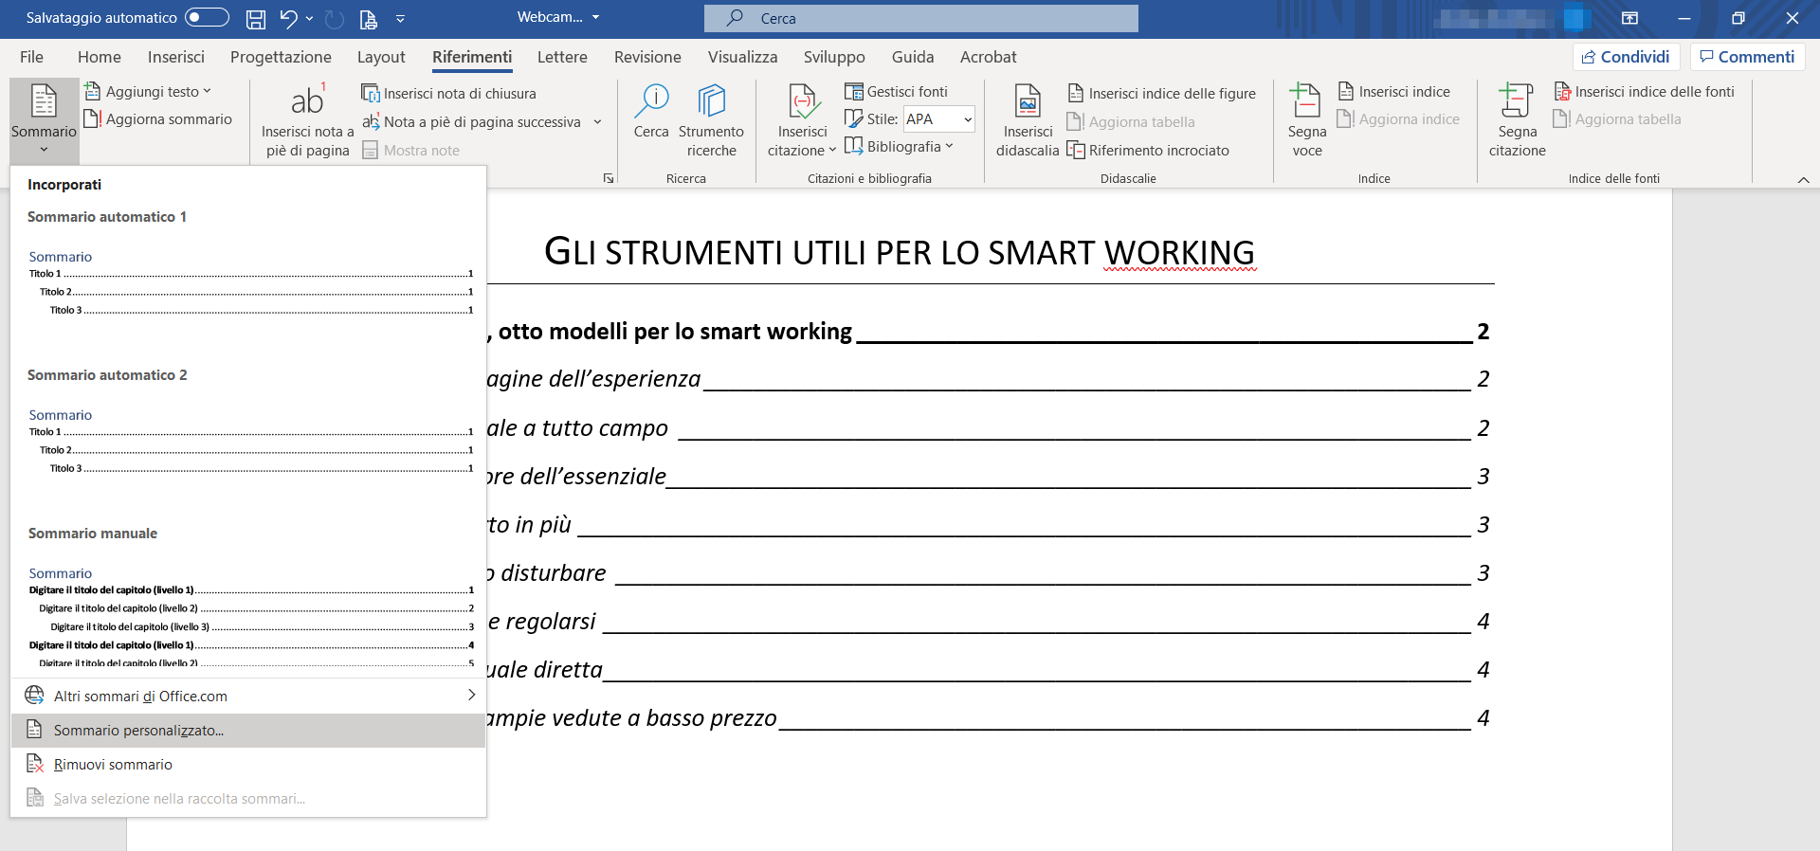
Task: Open Gestisci fonti
Action: point(897,92)
